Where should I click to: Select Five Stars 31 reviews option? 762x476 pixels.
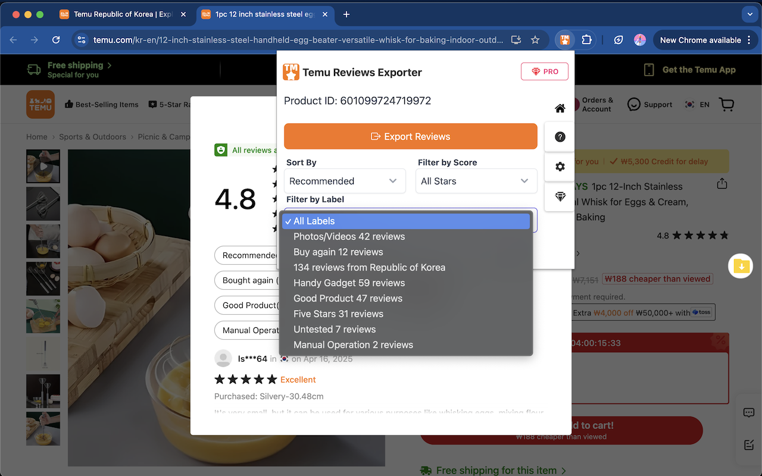coord(405,314)
